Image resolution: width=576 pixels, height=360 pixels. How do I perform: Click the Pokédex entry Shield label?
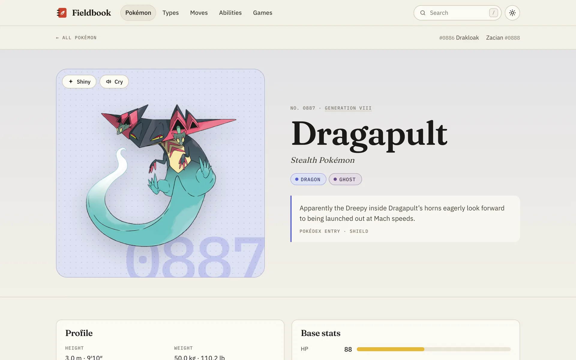pos(334,231)
